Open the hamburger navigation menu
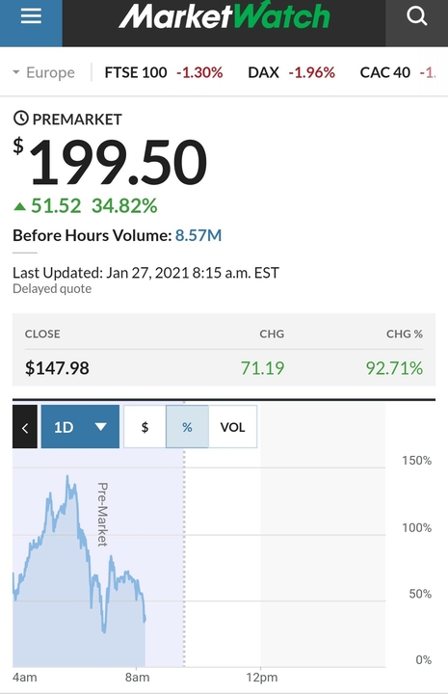Image resolution: width=448 pixels, height=694 pixels. [31, 17]
